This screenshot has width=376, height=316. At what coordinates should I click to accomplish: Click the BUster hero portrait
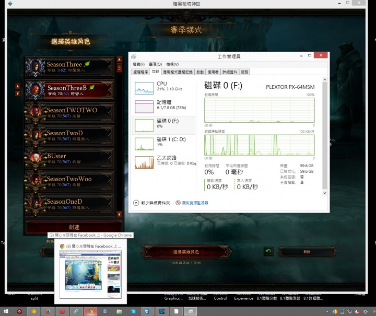(36, 158)
